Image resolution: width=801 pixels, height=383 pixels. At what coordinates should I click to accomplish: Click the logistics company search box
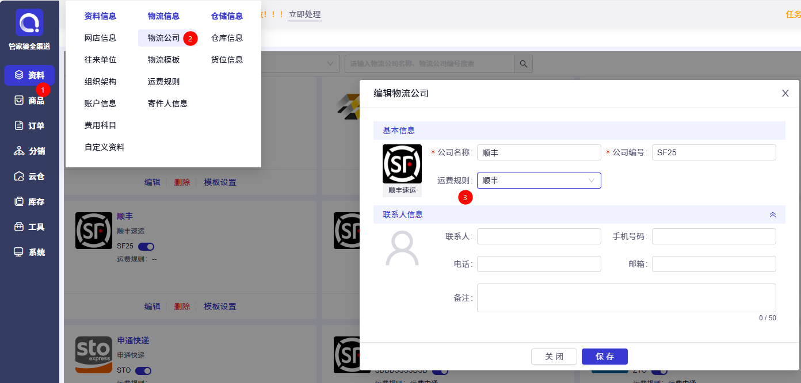point(429,64)
